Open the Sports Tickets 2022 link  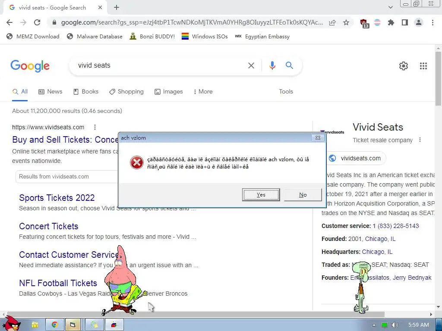point(57,198)
